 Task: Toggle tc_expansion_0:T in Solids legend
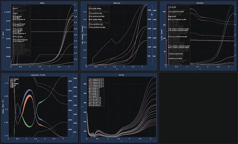point(96,79)
